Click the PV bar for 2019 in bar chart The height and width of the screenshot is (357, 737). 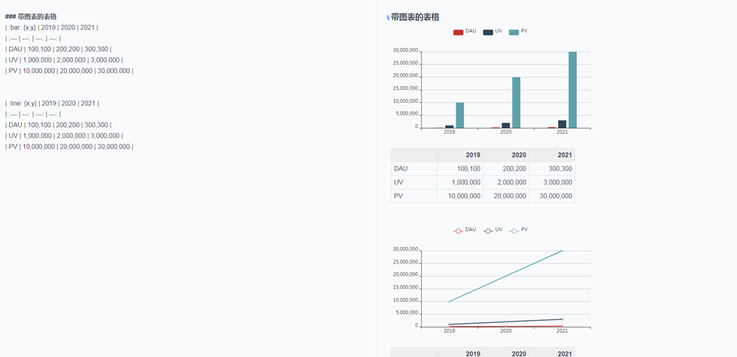coord(460,115)
